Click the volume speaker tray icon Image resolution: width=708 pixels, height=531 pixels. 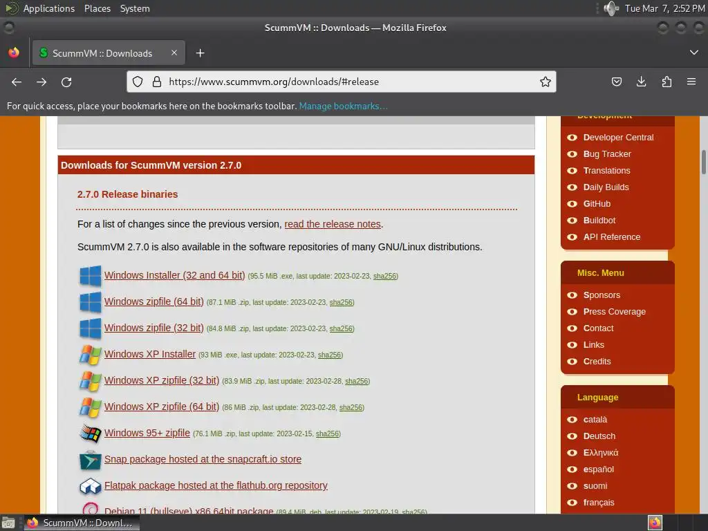pyautogui.click(x=611, y=8)
